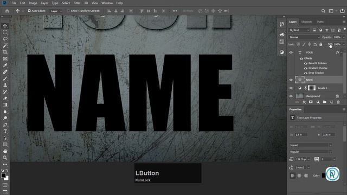
Task: Open the File menu
Action: coord(14,3)
